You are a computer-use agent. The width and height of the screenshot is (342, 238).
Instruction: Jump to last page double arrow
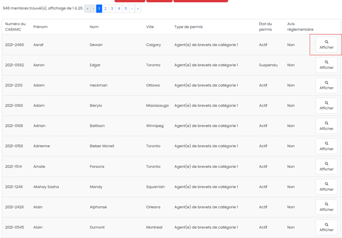click(x=138, y=9)
